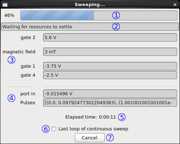Image resolution: width=180 pixels, height=144 pixels.
Task: Click the 'gate 2' label
Action: (x=28, y=38)
